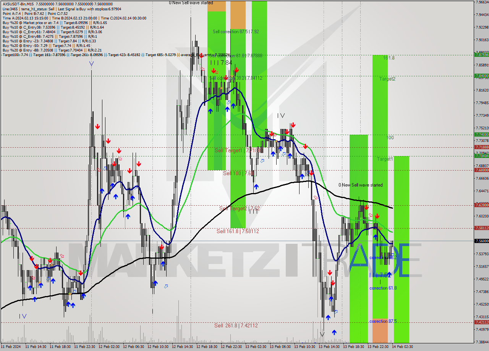Click the red 7.62000 price tag
489x351 pixels.
[481, 205]
